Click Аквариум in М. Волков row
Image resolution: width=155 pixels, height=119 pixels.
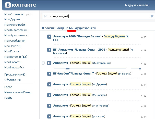point(61,95)
